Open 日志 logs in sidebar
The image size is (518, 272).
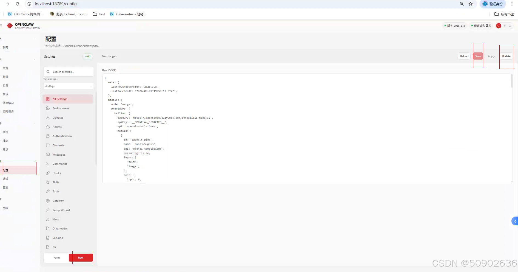(x=5, y=187)
